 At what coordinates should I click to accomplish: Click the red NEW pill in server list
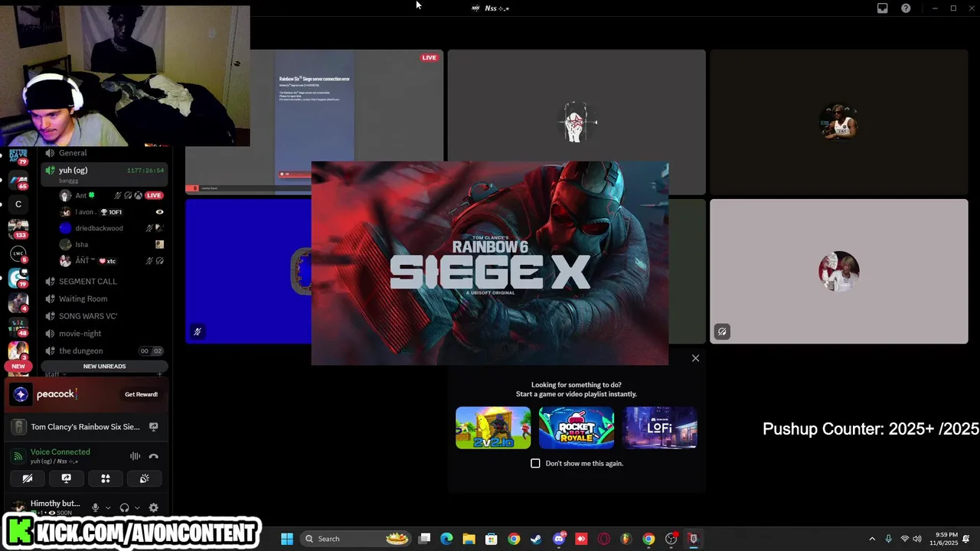click(18, 367)
